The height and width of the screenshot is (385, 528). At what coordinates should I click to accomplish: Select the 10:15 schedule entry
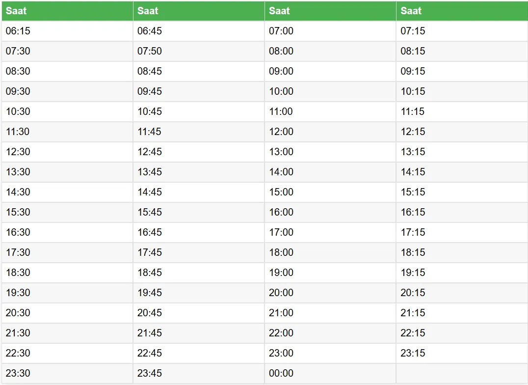(x=413, y=91)
